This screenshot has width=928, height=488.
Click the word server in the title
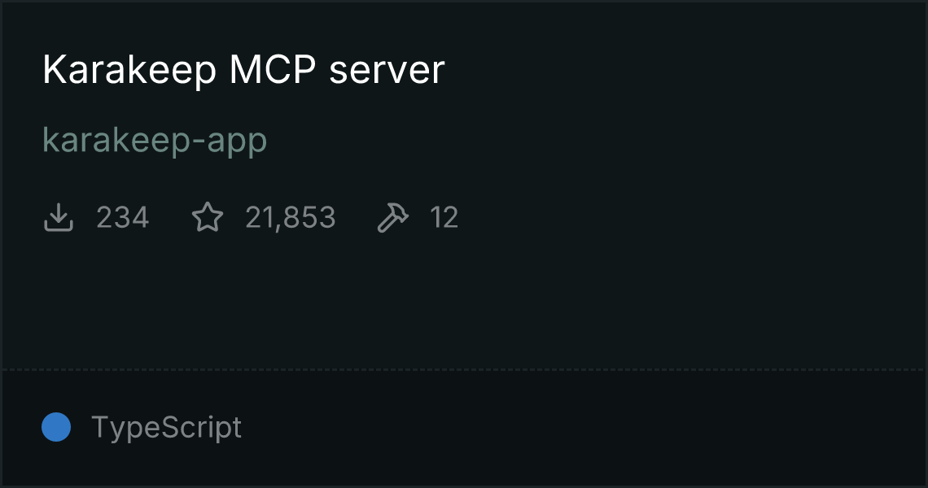[x=387, y=71]
